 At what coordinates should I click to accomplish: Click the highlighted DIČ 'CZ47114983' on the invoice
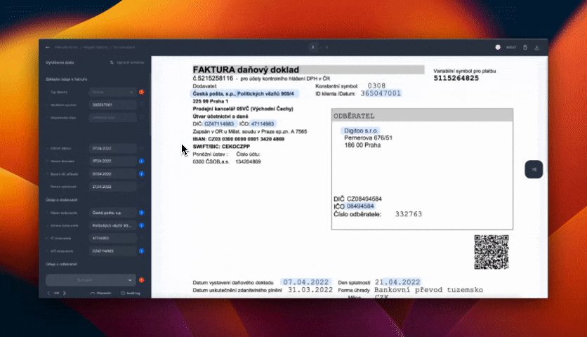tap(219, 124)
